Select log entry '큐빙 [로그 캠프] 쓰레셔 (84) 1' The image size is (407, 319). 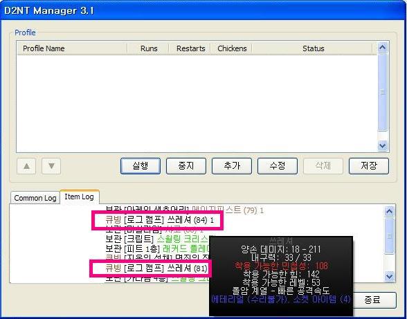[x=160, y=220]
